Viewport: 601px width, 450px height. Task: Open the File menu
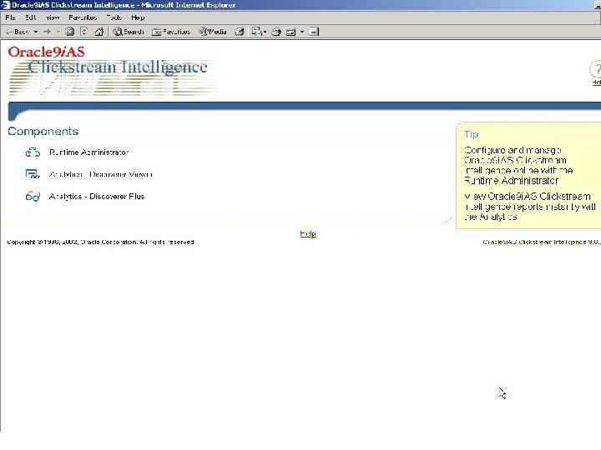[10, 17]
